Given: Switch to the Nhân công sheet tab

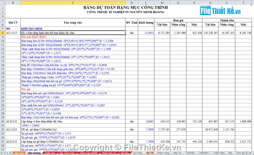Looking at the screenshot, I should point(163,153).
